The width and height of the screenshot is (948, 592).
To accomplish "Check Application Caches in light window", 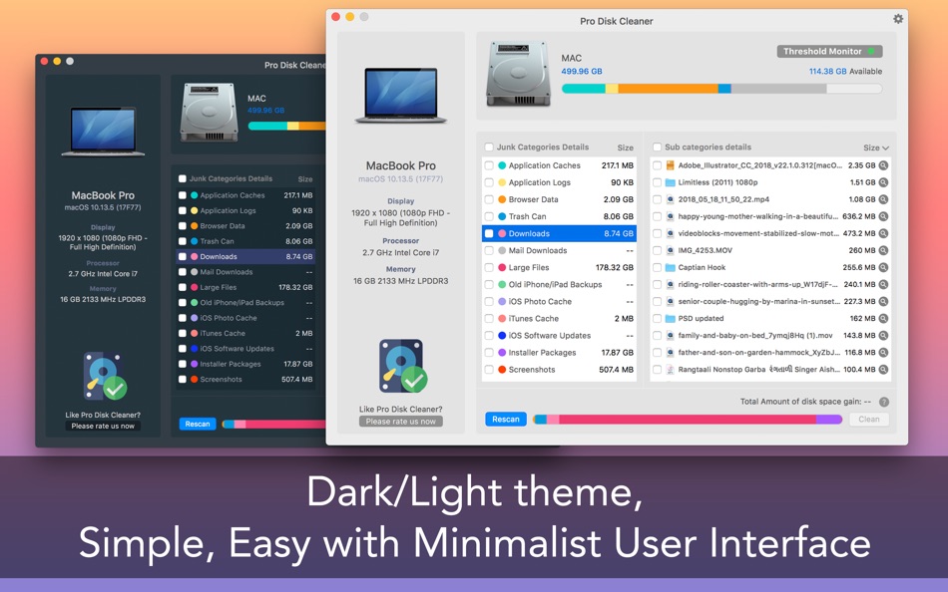I will 489,165.
